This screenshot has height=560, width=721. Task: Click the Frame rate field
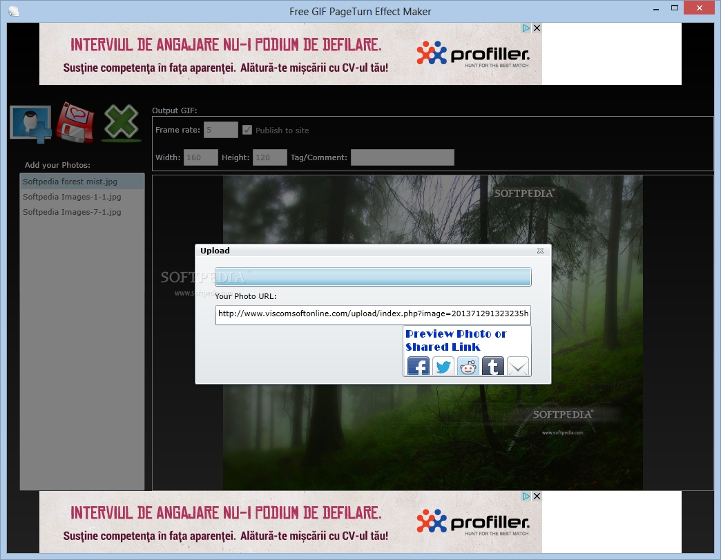(221, 130)
